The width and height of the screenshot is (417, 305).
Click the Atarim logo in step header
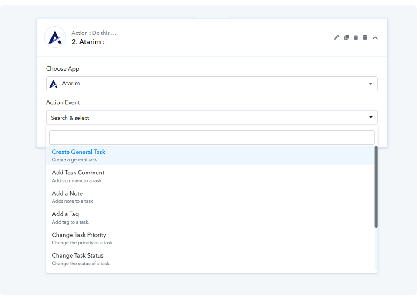click(55, 37)
